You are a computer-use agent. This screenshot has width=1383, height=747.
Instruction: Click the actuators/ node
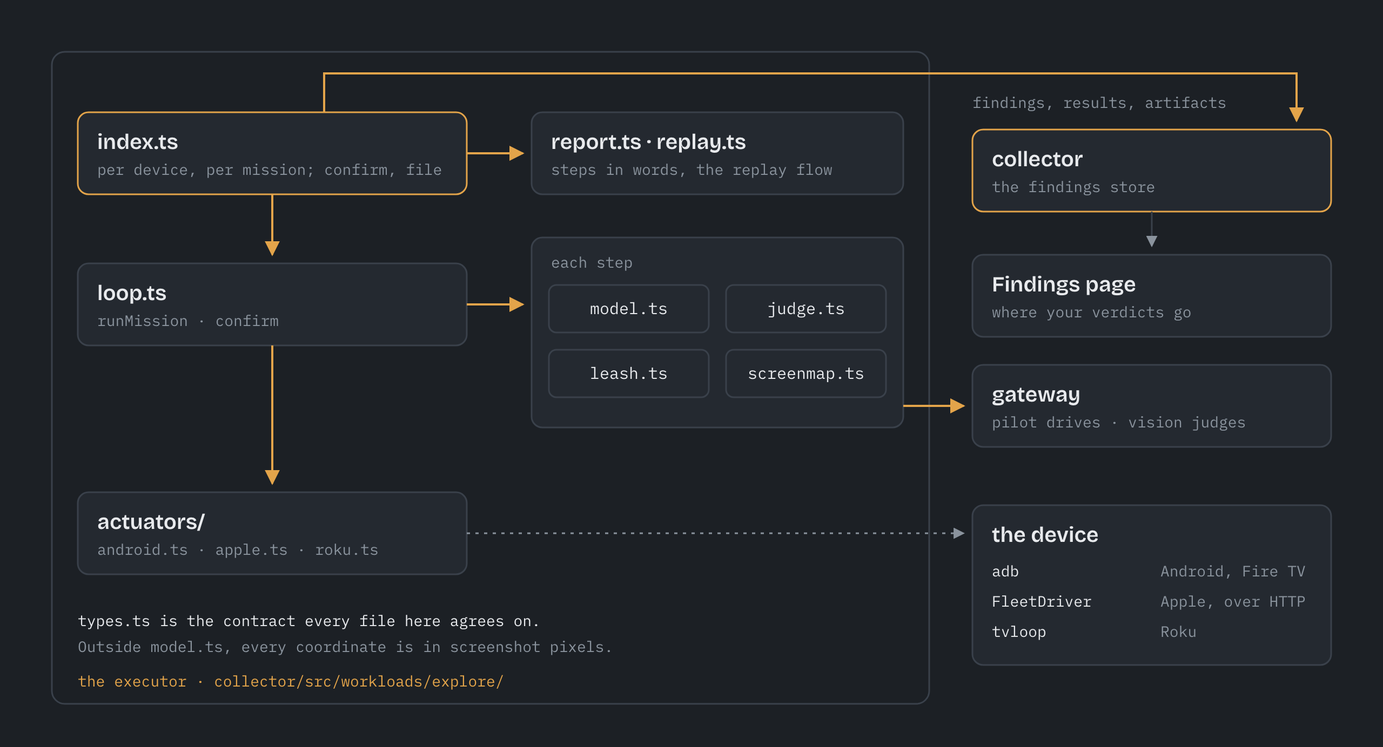coord(272,533)
